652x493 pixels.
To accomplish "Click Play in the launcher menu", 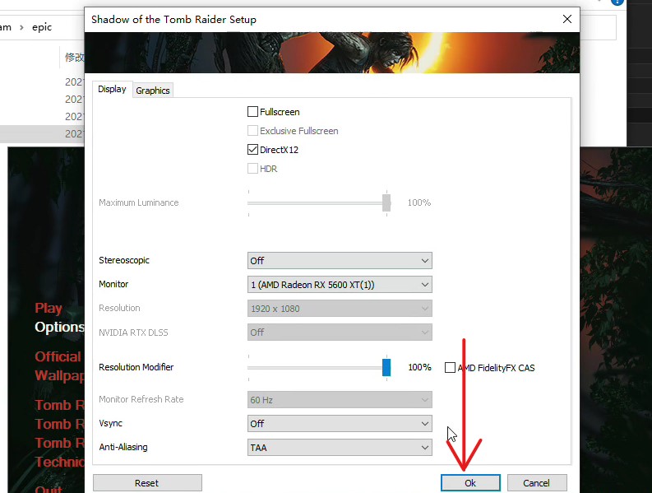I will tap(49, 308).
